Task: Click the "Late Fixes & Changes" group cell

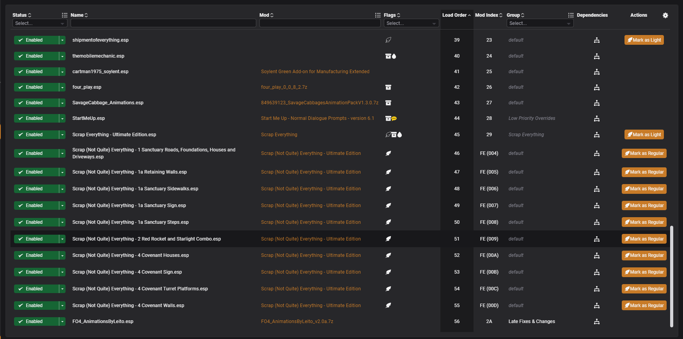Action: click(532, 321)
